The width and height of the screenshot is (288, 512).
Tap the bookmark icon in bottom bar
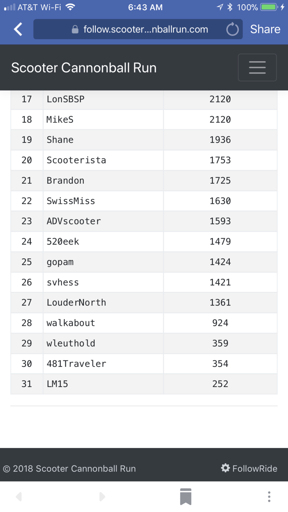pyautogui.click(x=186, y=497)
